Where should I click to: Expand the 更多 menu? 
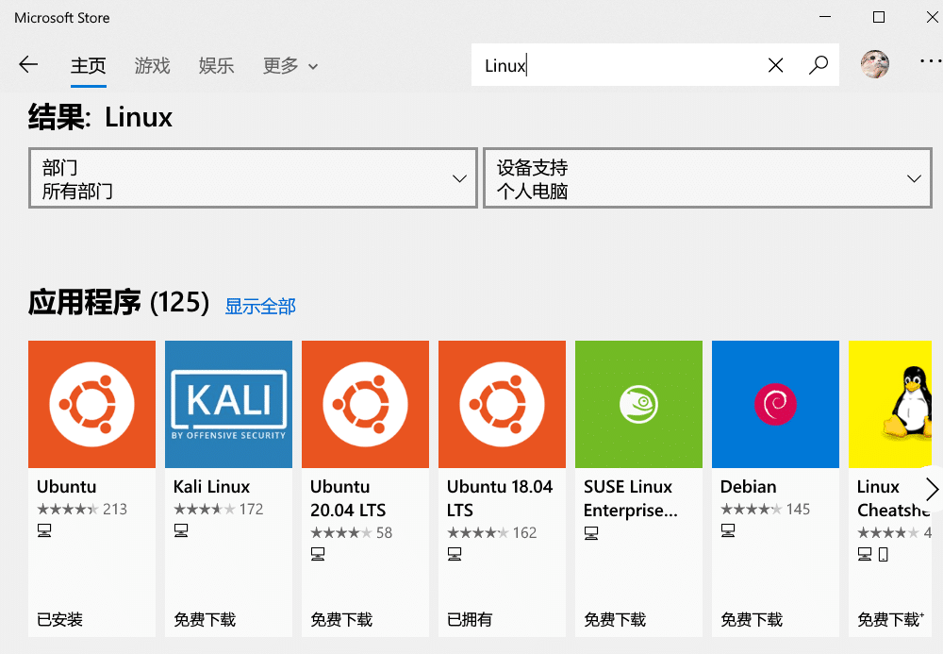pyautogui.click(x=290, y=65)
